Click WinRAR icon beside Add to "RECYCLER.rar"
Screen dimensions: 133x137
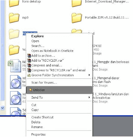pyautogui.click(x=29, y=61)
